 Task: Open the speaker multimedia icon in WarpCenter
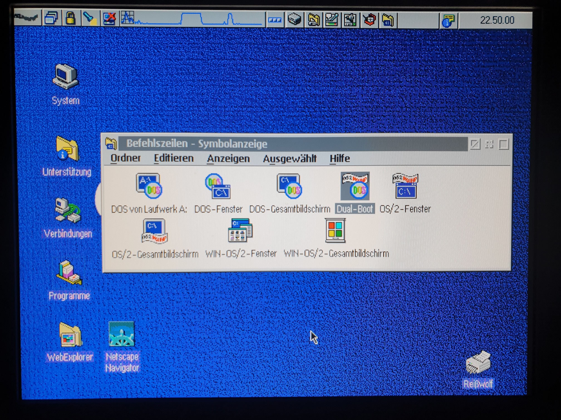[x=350, y=20]
